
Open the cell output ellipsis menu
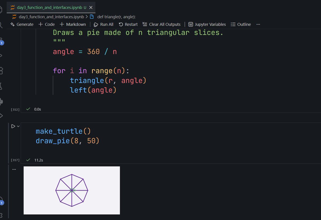[x=14, y=169]
